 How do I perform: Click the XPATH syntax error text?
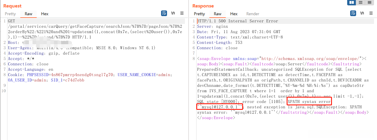(x=309, y=102)
